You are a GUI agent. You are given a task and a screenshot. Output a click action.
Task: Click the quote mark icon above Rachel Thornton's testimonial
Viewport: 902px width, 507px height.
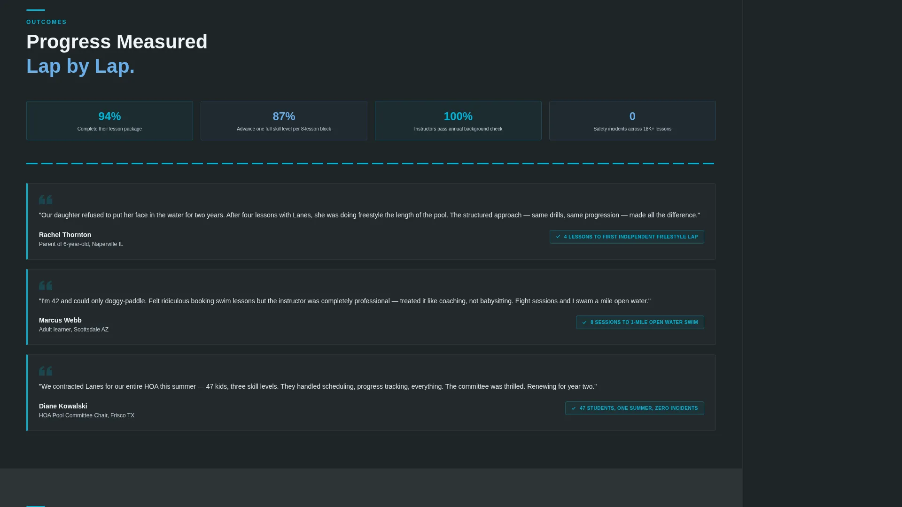[46, 200]
